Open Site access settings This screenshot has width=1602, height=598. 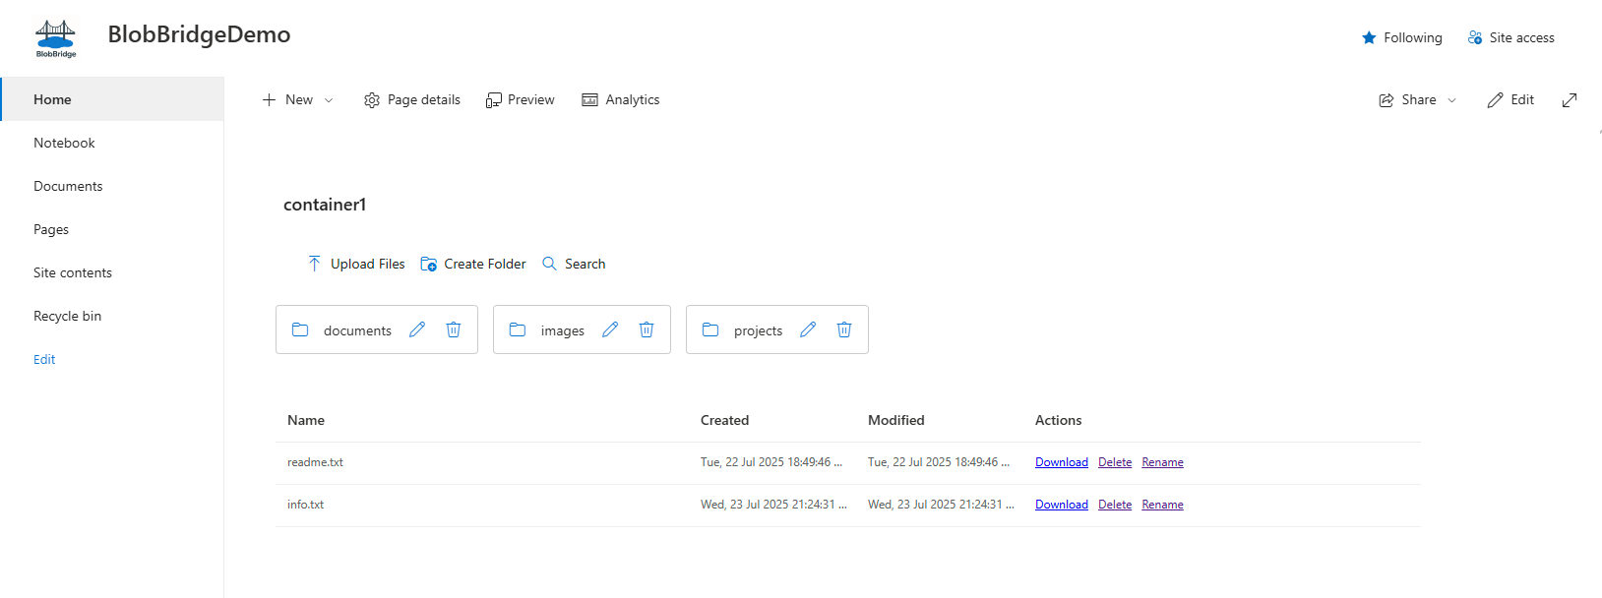click(1510, 38)
